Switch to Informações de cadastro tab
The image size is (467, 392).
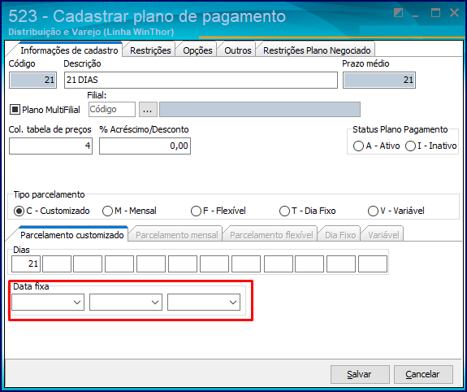tap(69, 50)
